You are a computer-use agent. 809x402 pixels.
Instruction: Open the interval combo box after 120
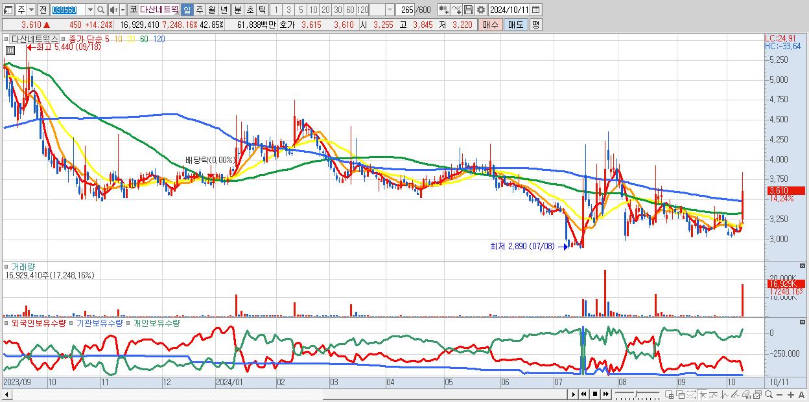(382, 10)
